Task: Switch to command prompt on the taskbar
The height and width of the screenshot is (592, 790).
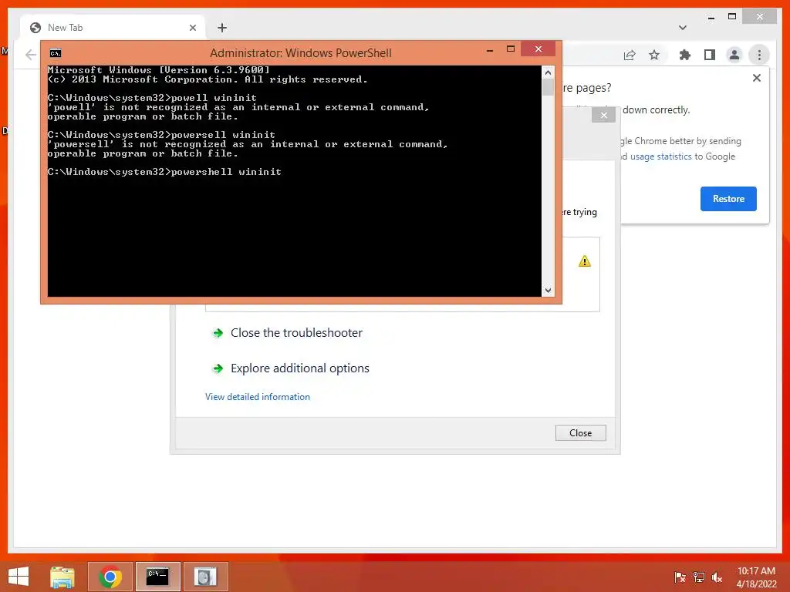Action: (157, 577)
